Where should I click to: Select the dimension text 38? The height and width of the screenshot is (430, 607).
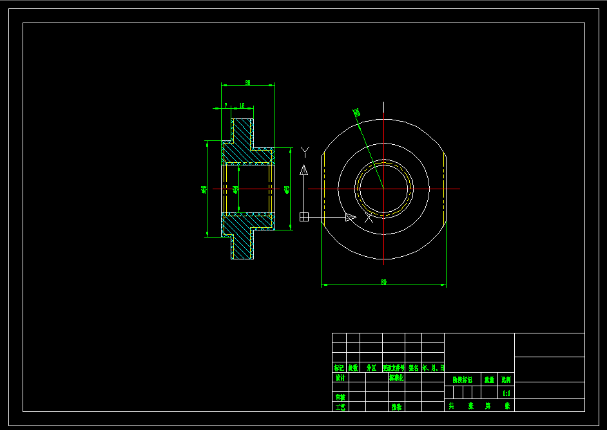247,82
